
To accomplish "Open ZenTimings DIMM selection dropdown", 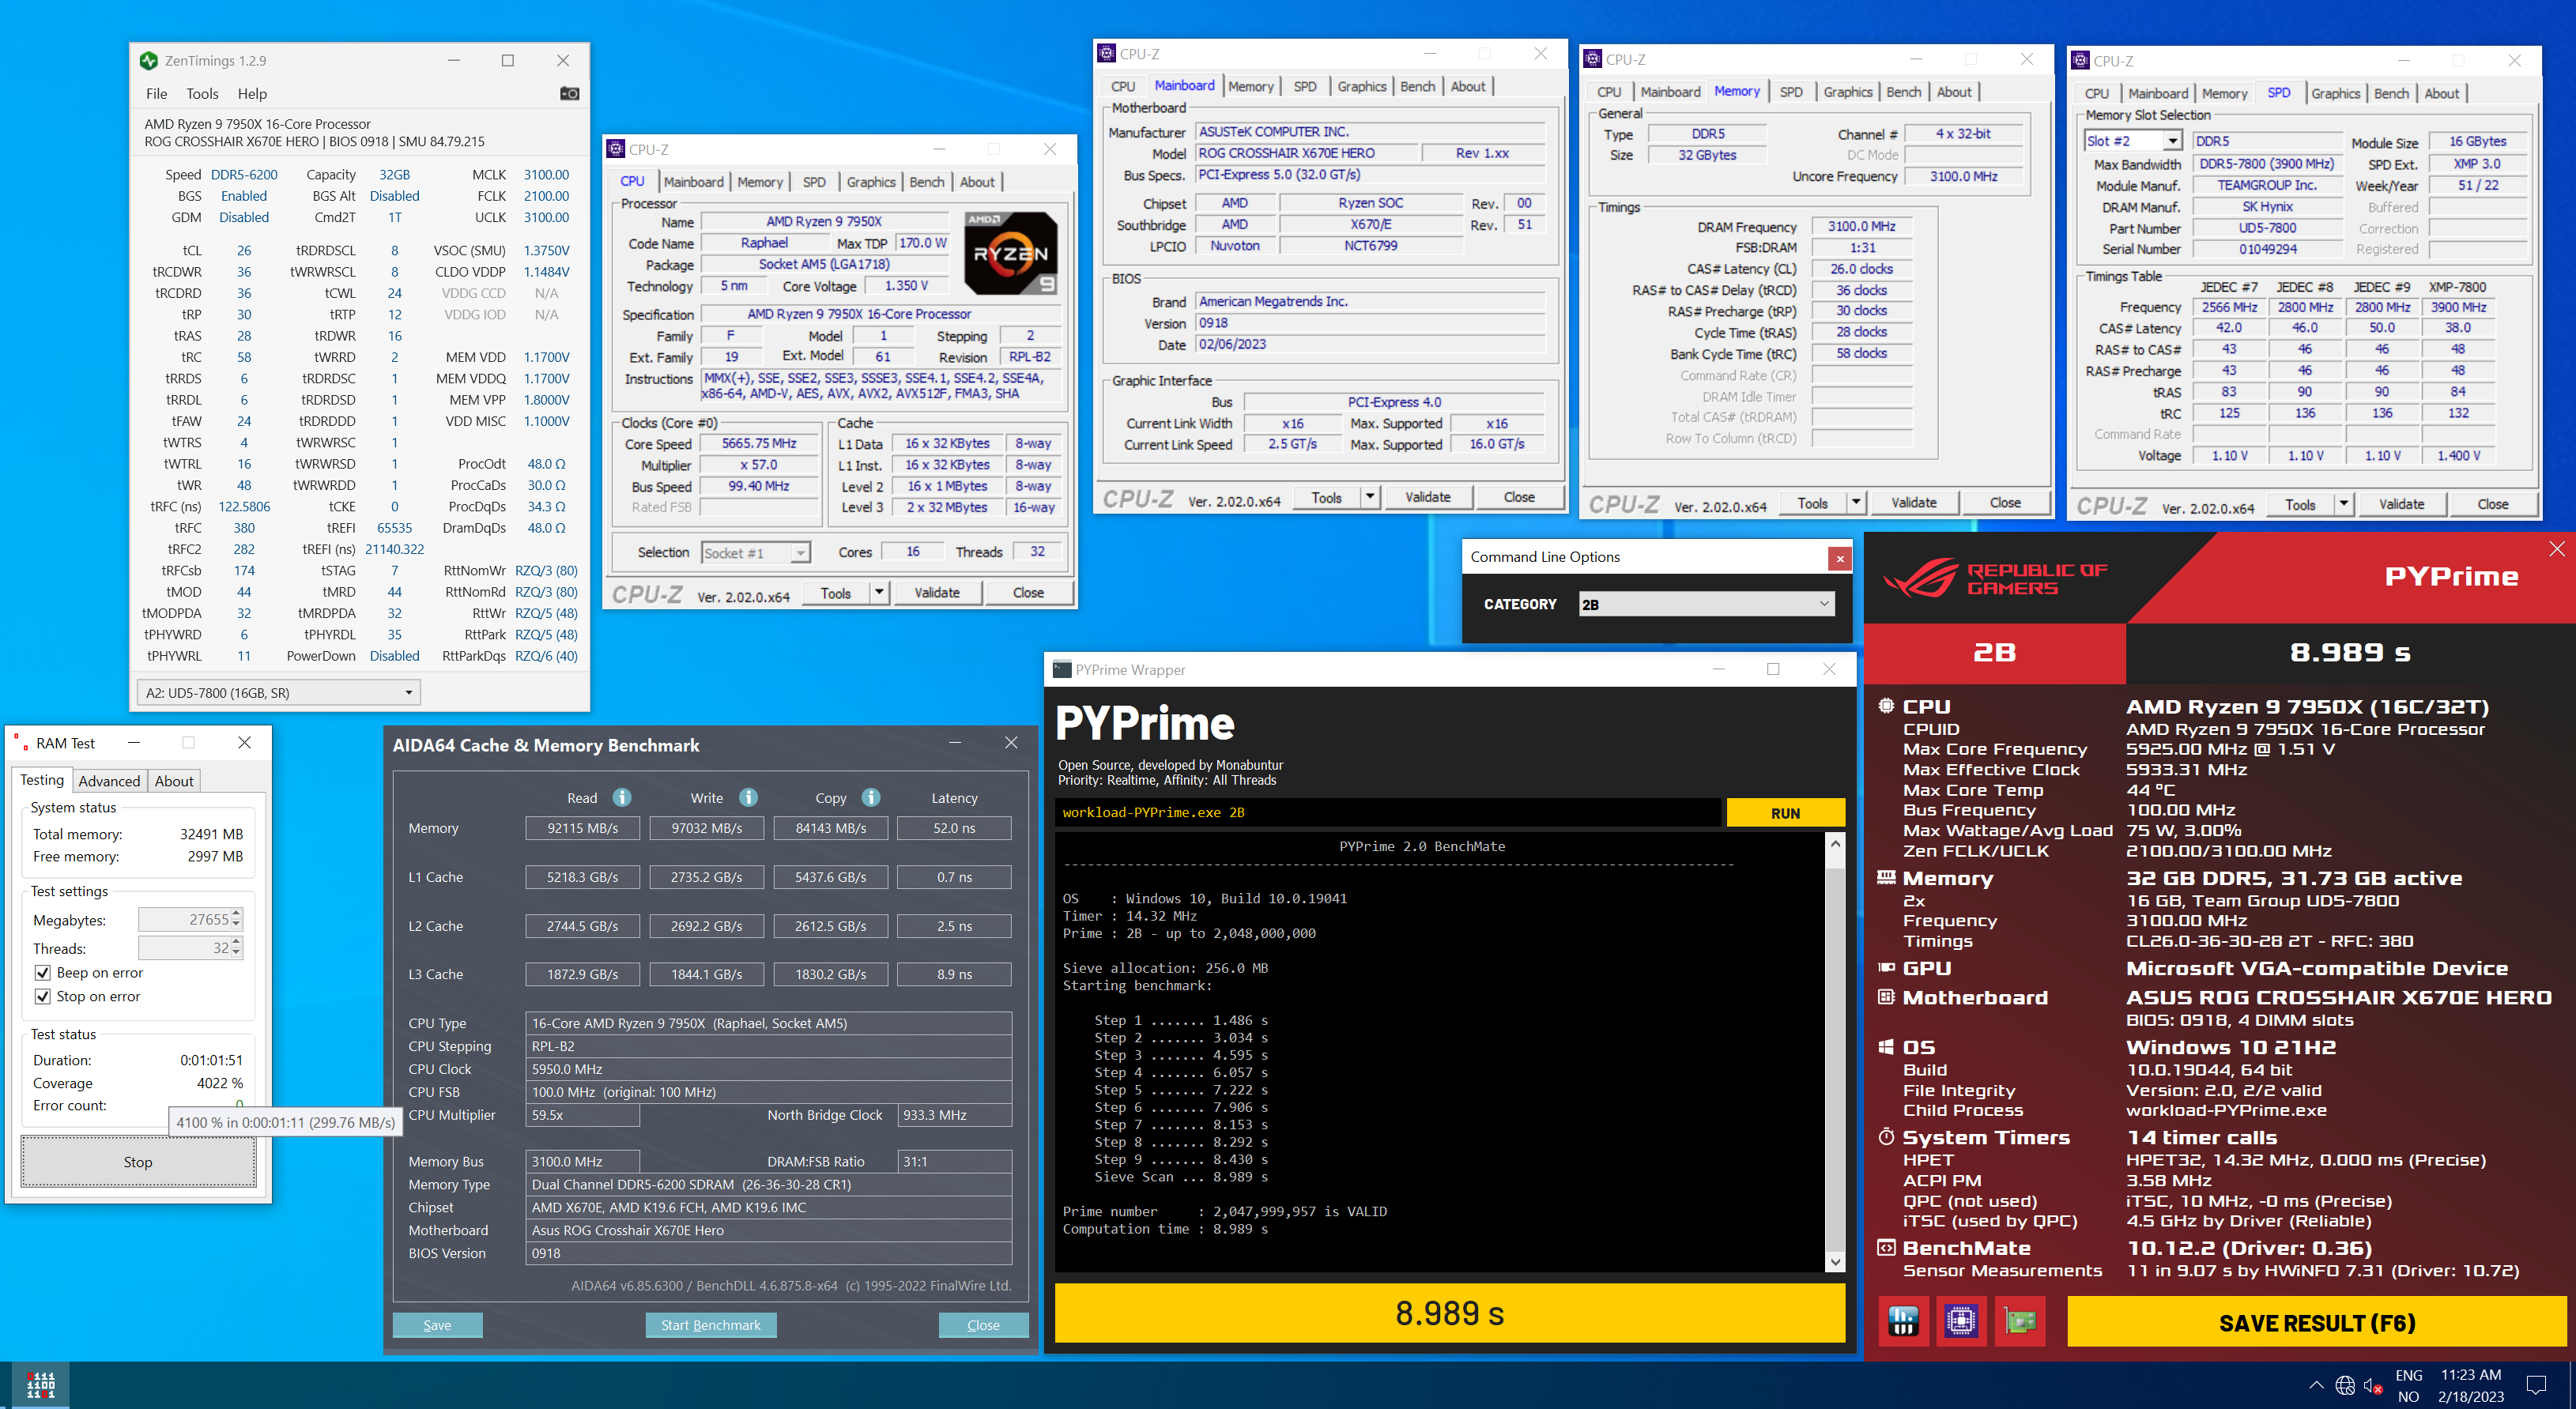I will tap(278, 693).
